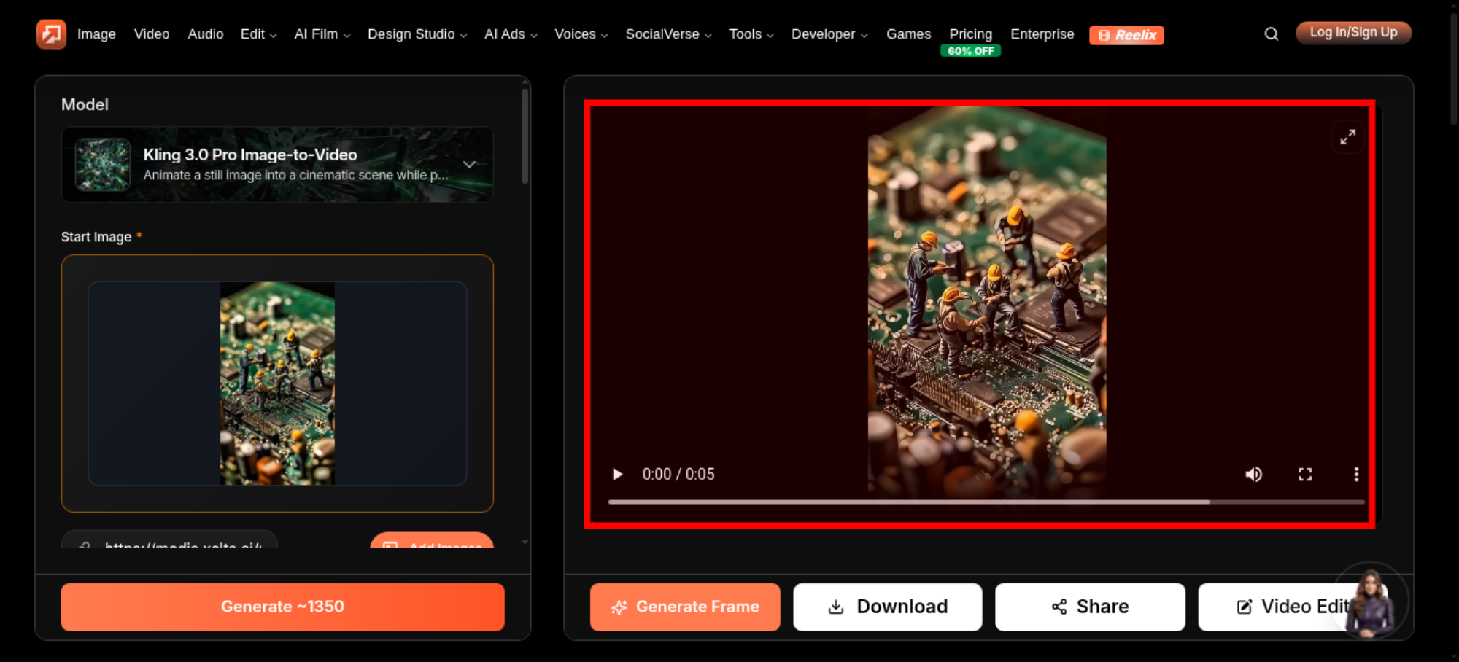The height and width of the screenshot is (662, 1459).
Task: Seek on the video progress bar
Action: (986, 502)
